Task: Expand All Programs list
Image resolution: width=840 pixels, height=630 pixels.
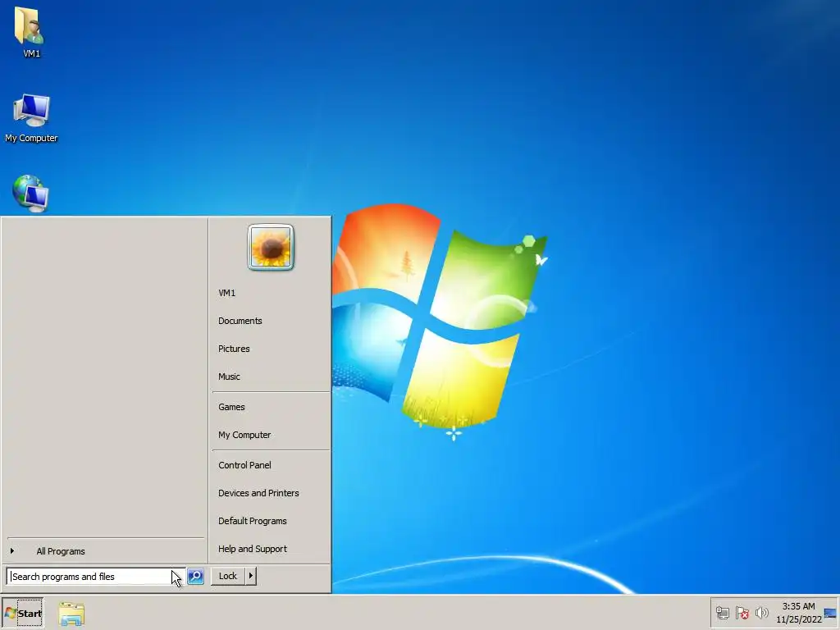Action: click(105, 551)
